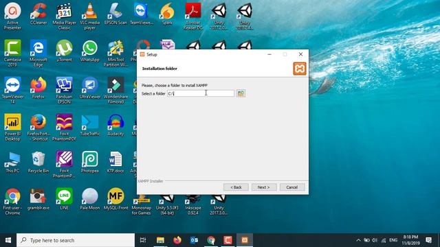This screenshot has width=440, height=247.
Task: Open network status in system tray
Action: [384, 240]
